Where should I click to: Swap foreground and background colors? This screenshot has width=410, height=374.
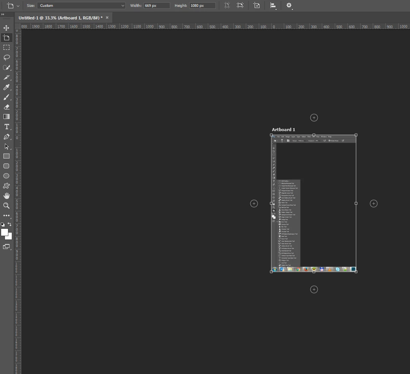(x=9, y=224)
